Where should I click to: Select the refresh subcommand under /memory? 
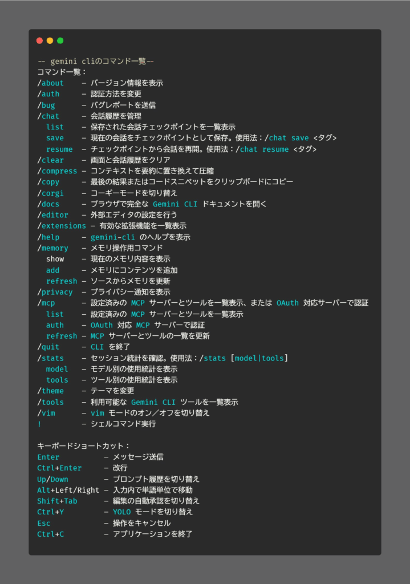click(x=62, y=281)
